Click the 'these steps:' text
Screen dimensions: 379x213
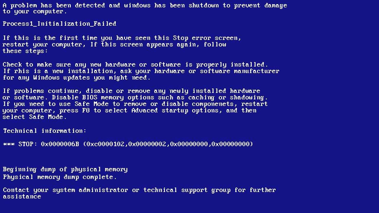point(25,51)
